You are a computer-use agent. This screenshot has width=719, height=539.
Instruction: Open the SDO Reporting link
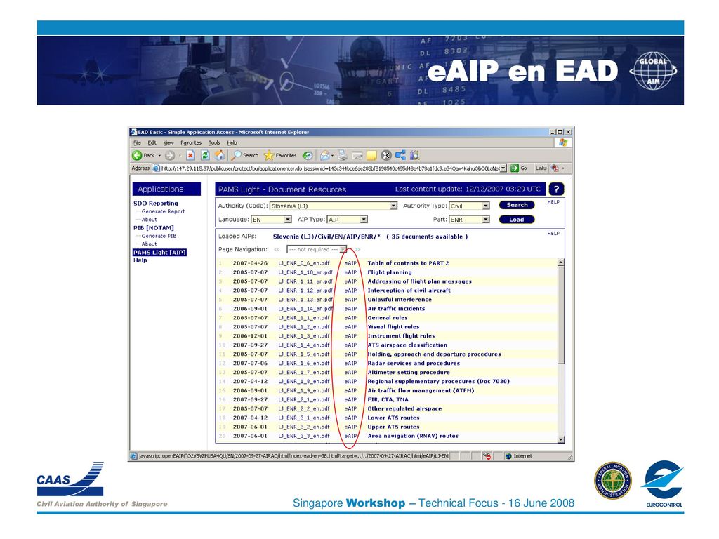point(155,203)
